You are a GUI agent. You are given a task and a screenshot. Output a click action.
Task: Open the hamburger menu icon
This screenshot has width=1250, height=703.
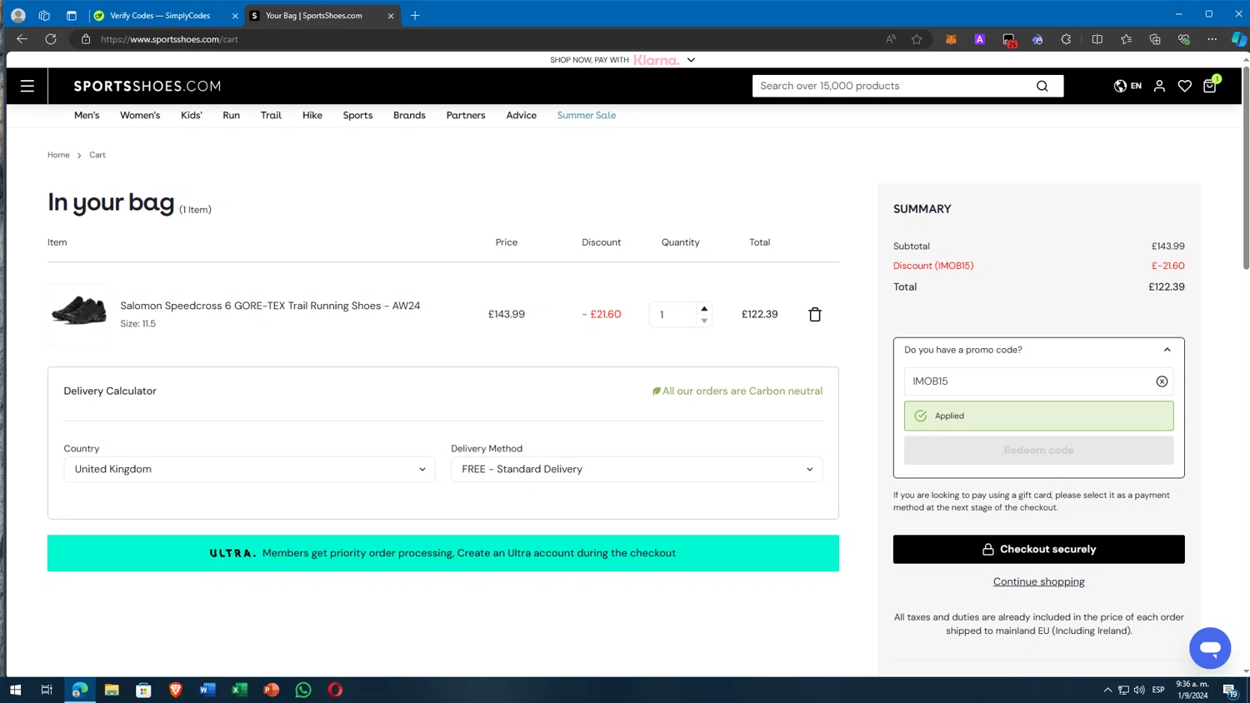click(x=27, y=86)
